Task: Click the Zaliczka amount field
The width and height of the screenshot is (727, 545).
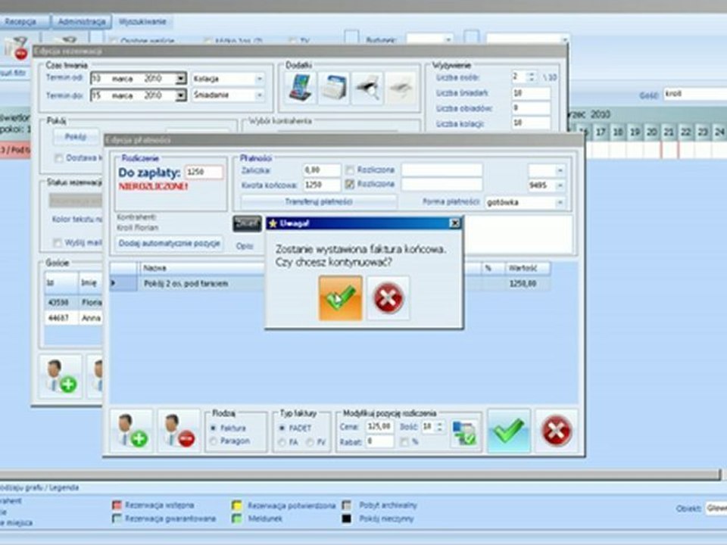Action: [321, 170]
